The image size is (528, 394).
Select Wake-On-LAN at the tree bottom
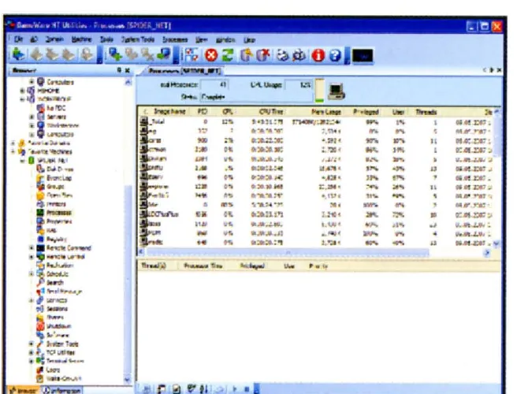pos(64,378)
